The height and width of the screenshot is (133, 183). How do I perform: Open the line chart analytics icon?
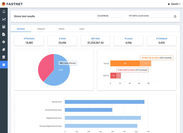click(4, 19)
